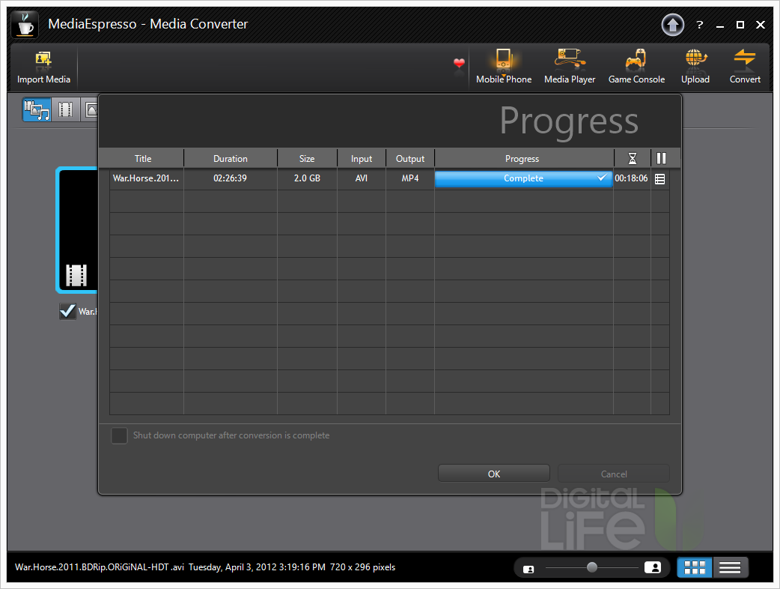780x589 pixels.
Task: Open Import Media
Action: [43, 67]
